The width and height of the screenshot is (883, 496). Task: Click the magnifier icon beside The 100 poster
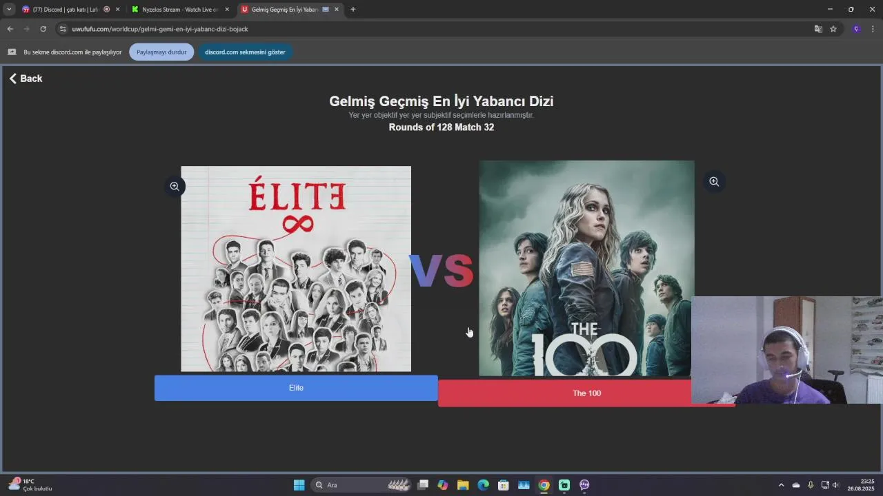pyautogui.click(x=714, y=181)
